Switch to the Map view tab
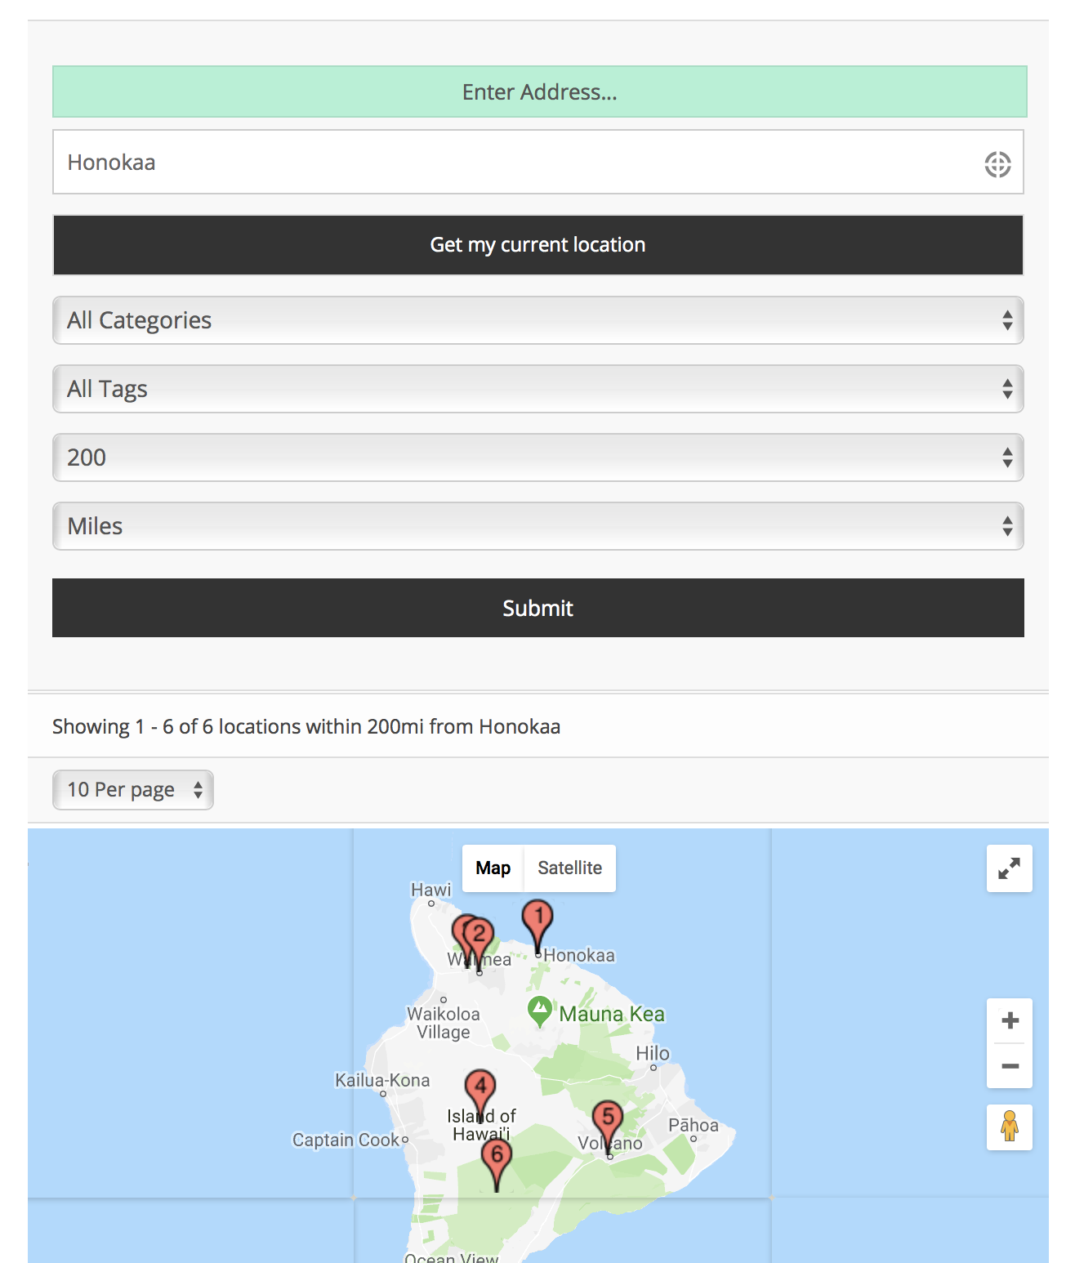The width and height of the screenshot is (1075, 1263). click(493, 868)
